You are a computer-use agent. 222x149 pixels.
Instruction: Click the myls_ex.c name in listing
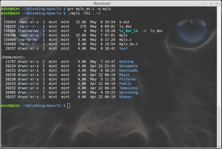tap(128, 44)
